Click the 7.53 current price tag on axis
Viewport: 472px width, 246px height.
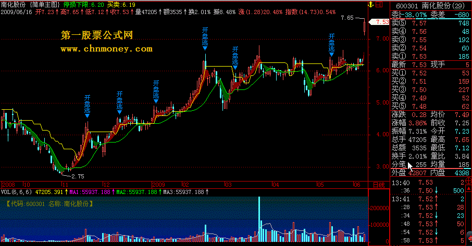point(380,22)
